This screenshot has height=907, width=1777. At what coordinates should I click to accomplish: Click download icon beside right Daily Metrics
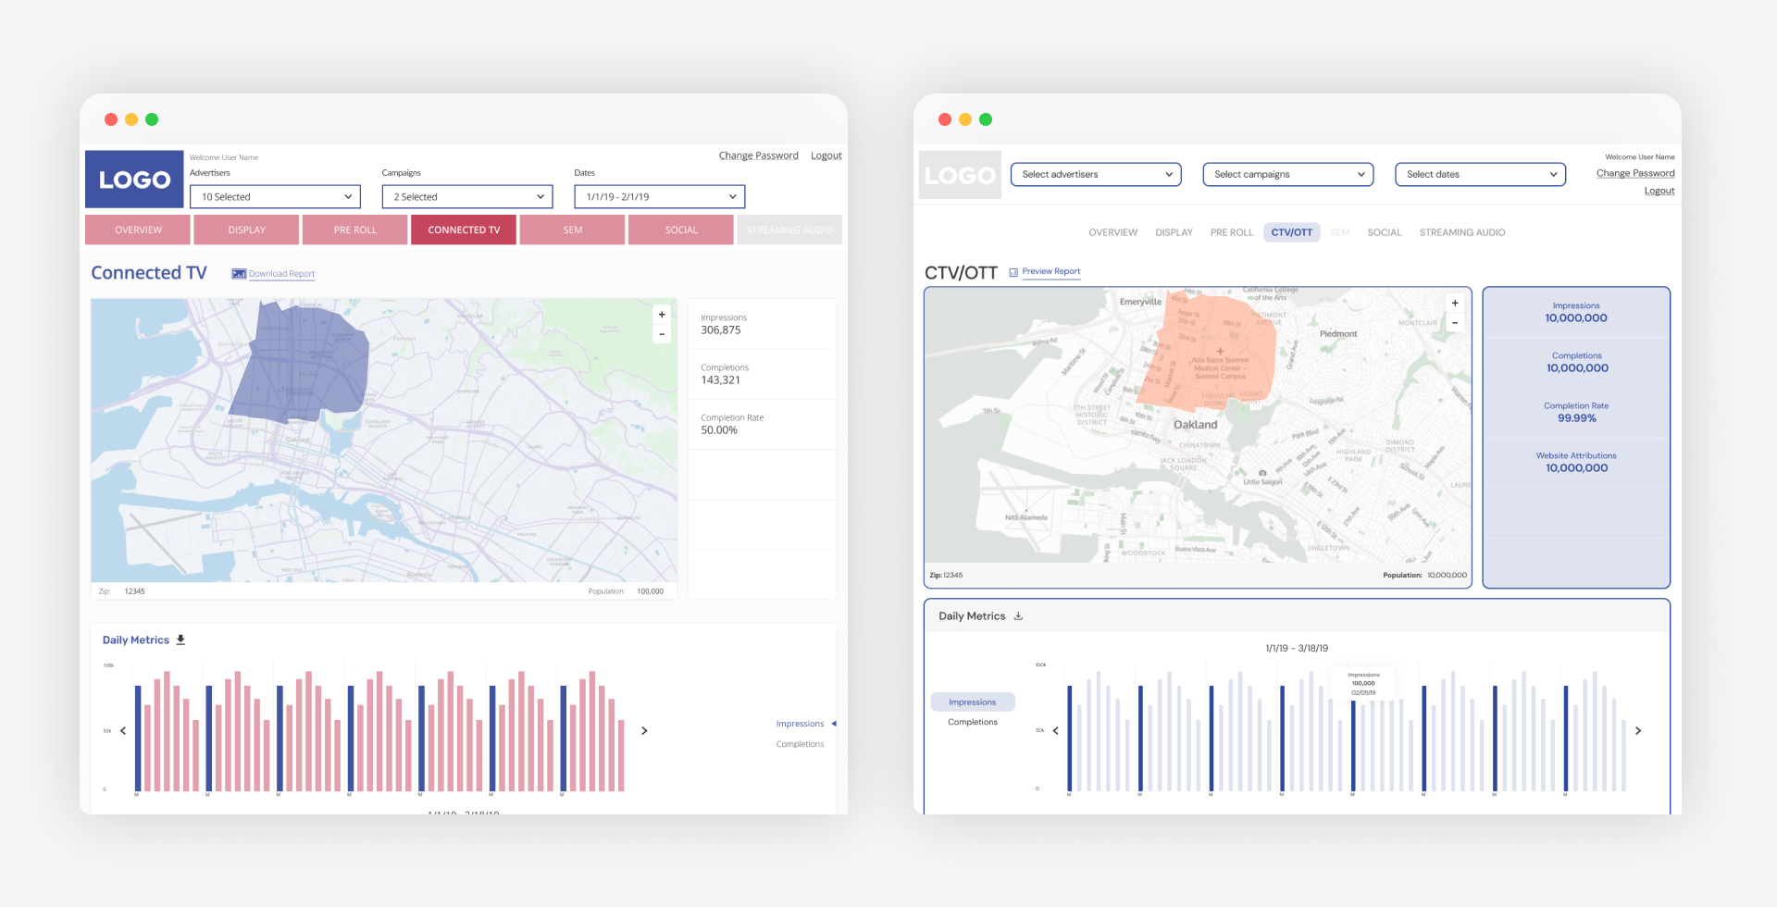pyautogui.click(x=1018, y=616)
